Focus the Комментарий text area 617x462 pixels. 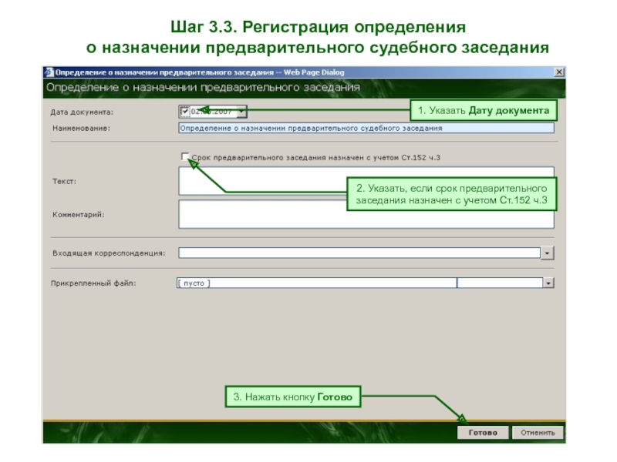366,215
